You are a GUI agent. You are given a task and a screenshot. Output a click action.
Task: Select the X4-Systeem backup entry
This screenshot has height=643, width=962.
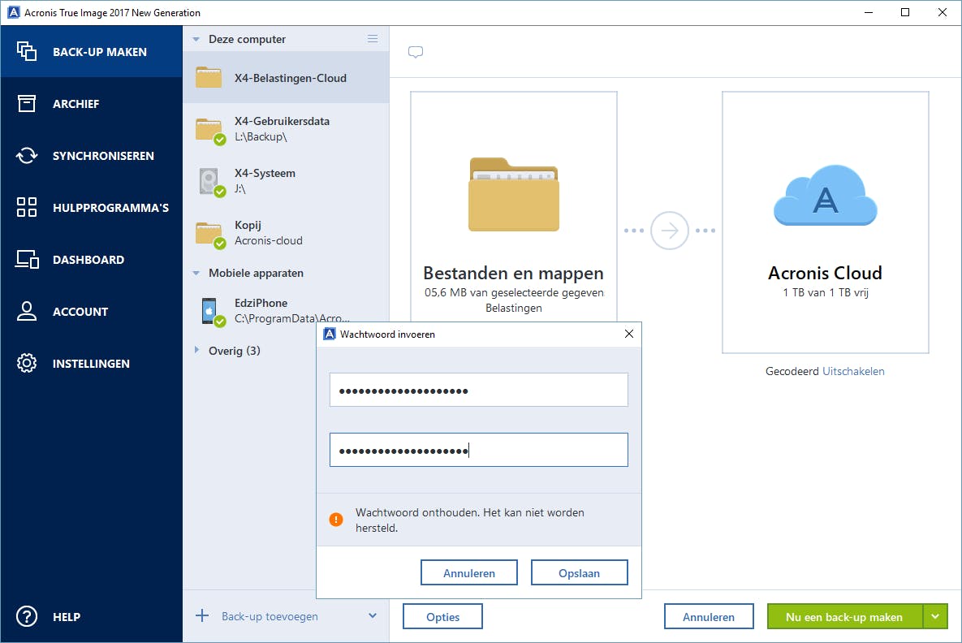point(286,182)
